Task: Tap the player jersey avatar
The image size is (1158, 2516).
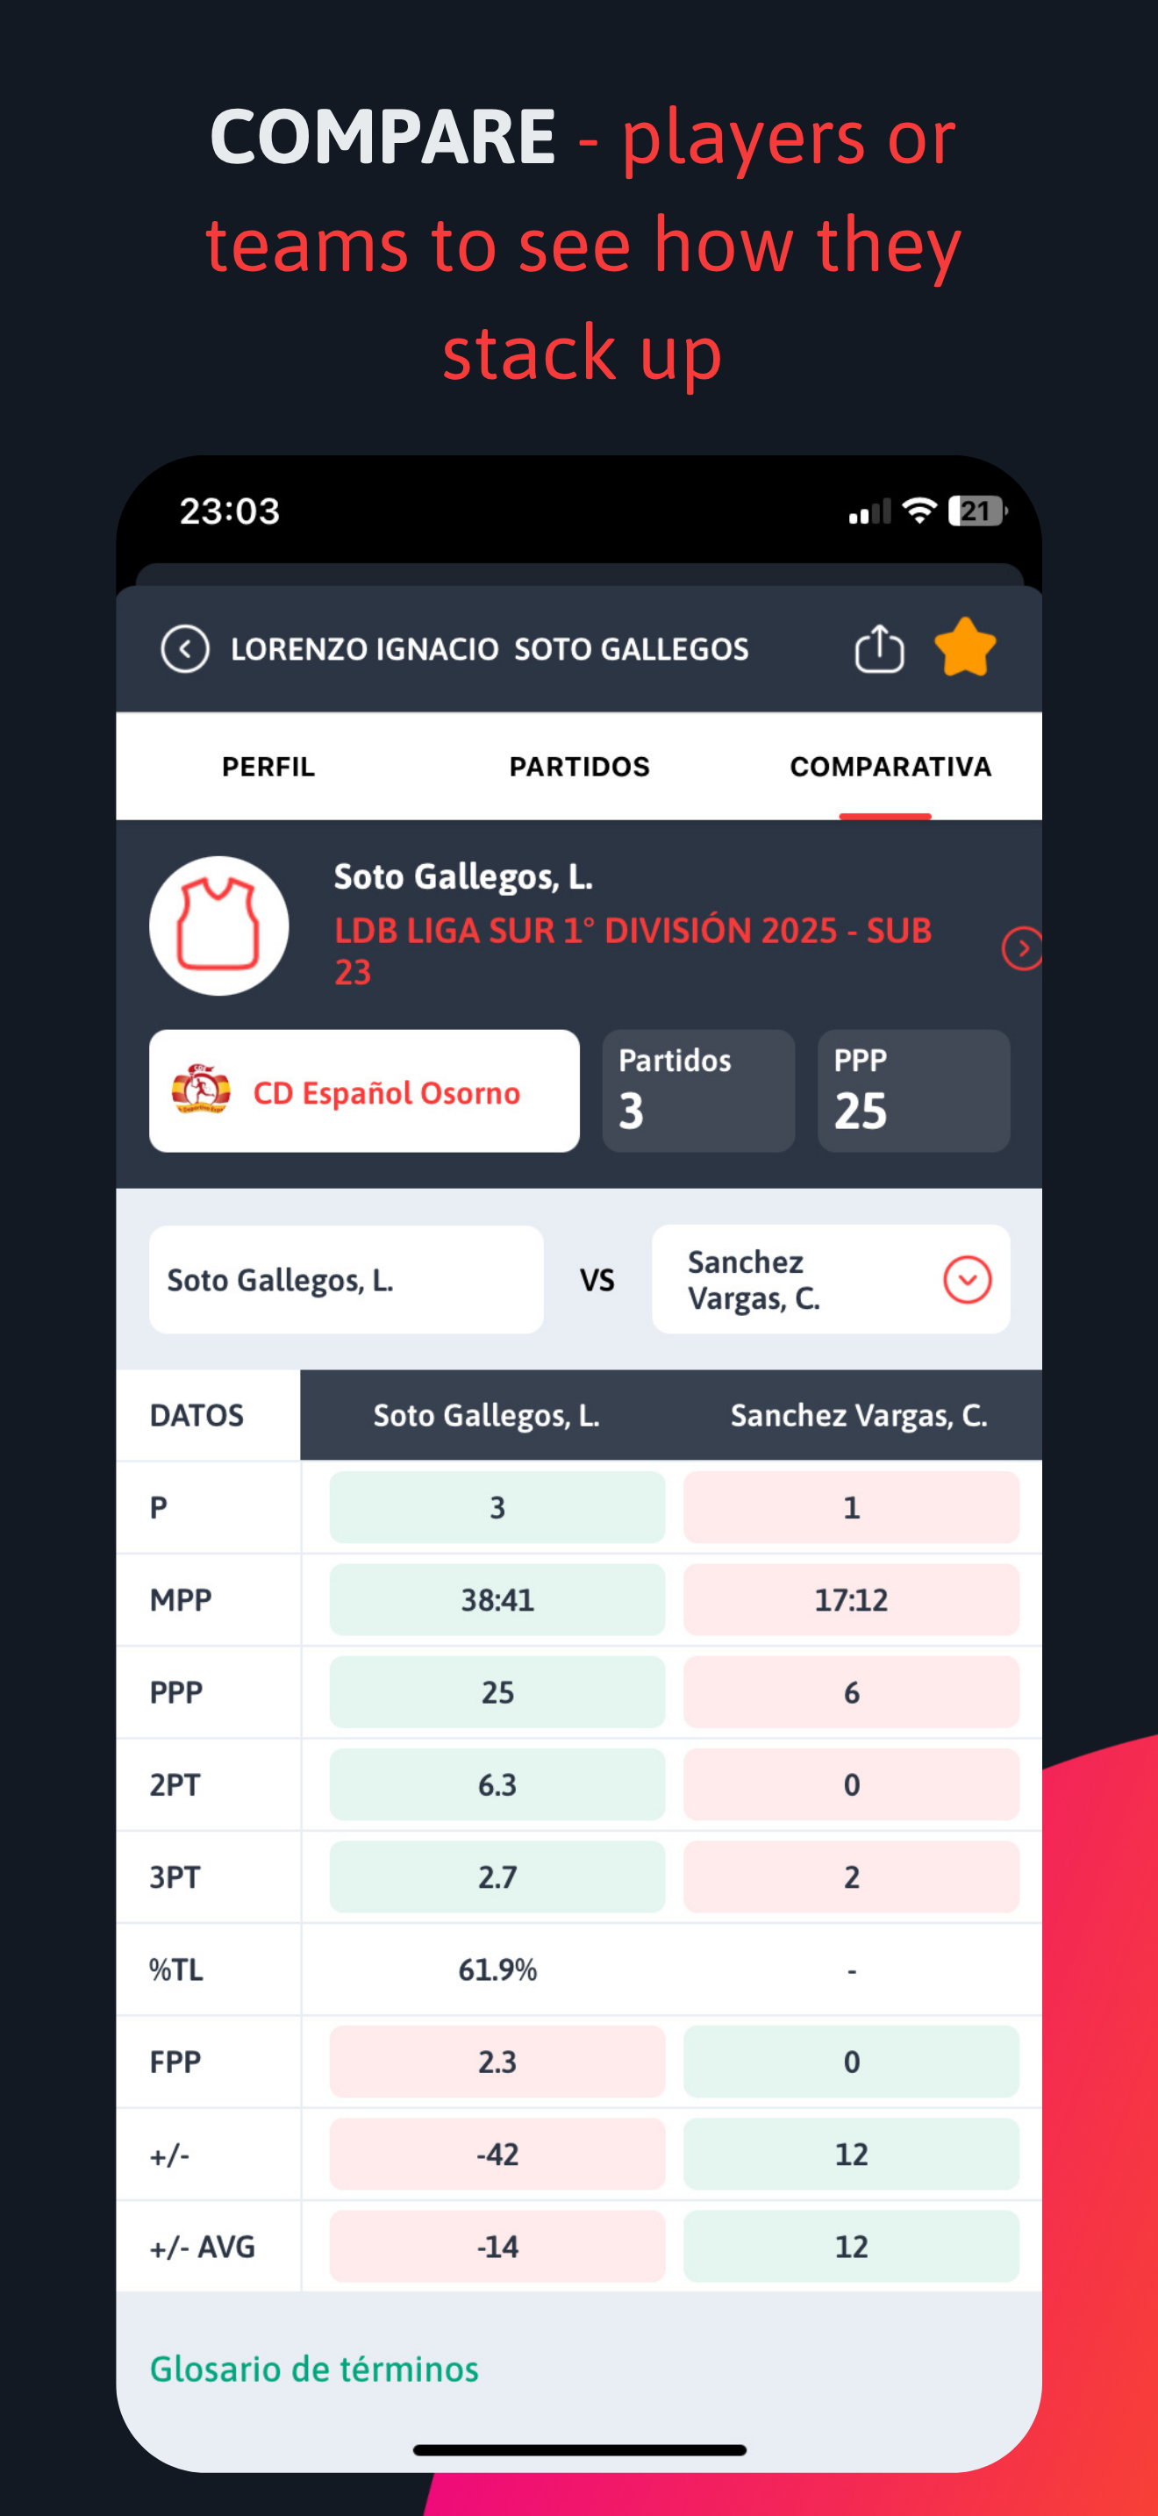Action: (x=218, y=926)
